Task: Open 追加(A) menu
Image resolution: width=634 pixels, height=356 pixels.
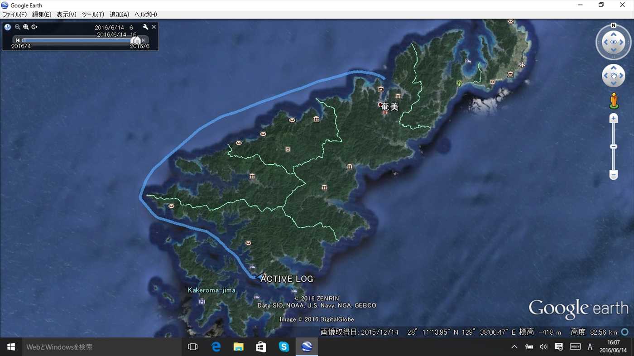Action: [x=120, y=14]
